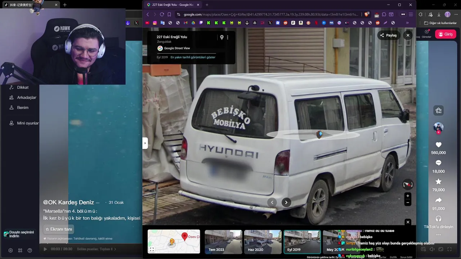Click the Paylaş share button

click(388, 35)
